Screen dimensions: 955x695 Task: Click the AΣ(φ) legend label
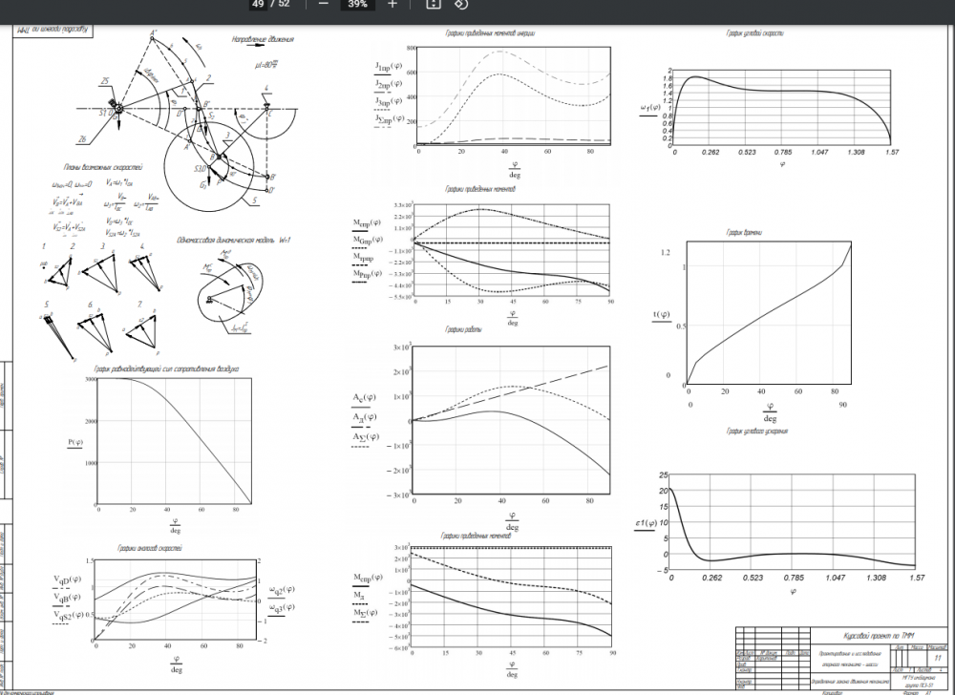click(366, 437)
